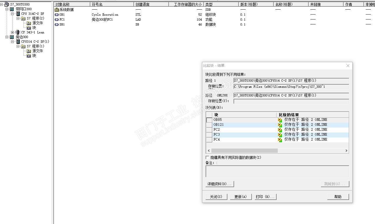The height and width of the screenshot is (224, 375).
Task: Select the FC3 block name in list
Action: pyautogui.click(x=217, y=135)
